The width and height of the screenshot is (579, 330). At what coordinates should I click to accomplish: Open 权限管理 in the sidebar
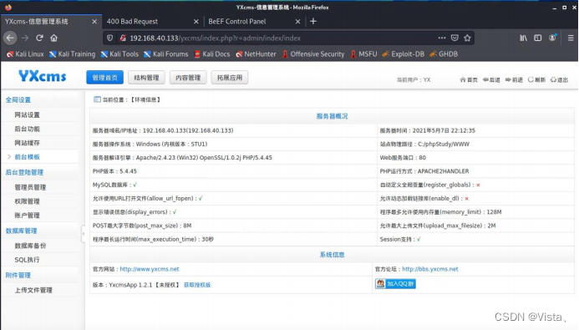tap(27, 201)
